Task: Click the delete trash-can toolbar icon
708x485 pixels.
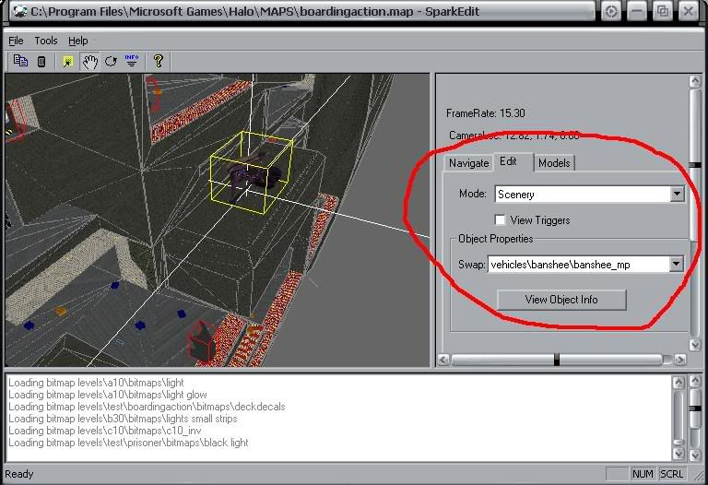Action: [x=41, y=61]
